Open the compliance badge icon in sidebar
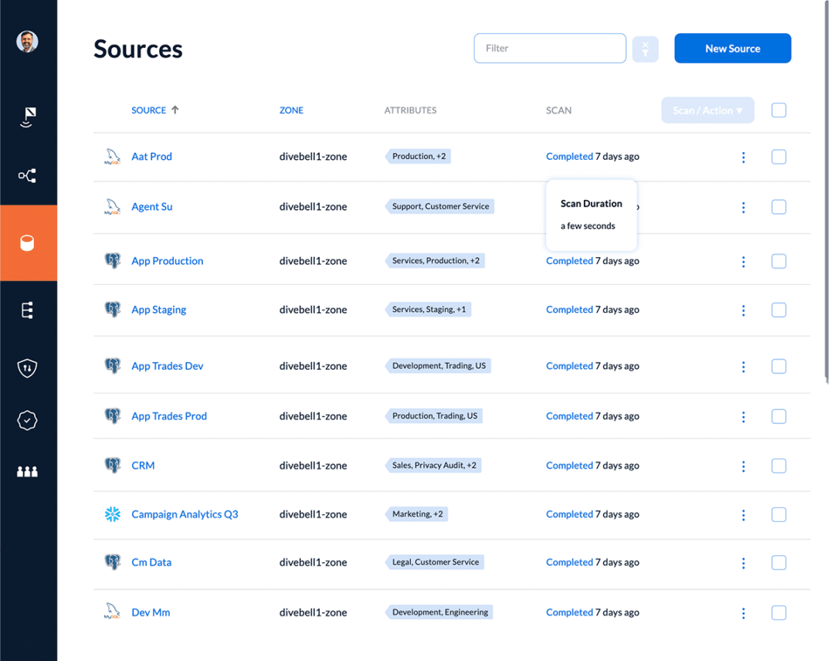Image resolution: width=834 pixels, height=661 pixels. [x=28, y=420]
